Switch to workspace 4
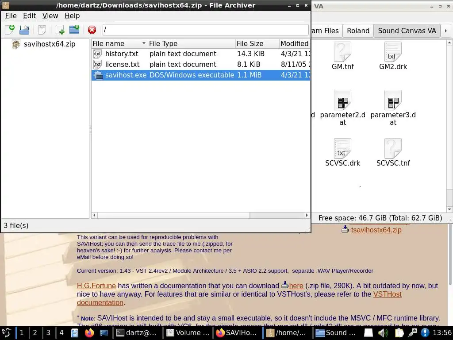 (x=61, y=333)
